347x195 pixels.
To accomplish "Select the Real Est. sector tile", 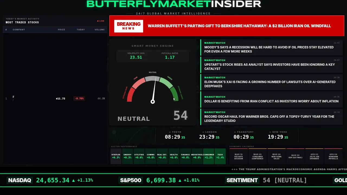I will 162,156.
